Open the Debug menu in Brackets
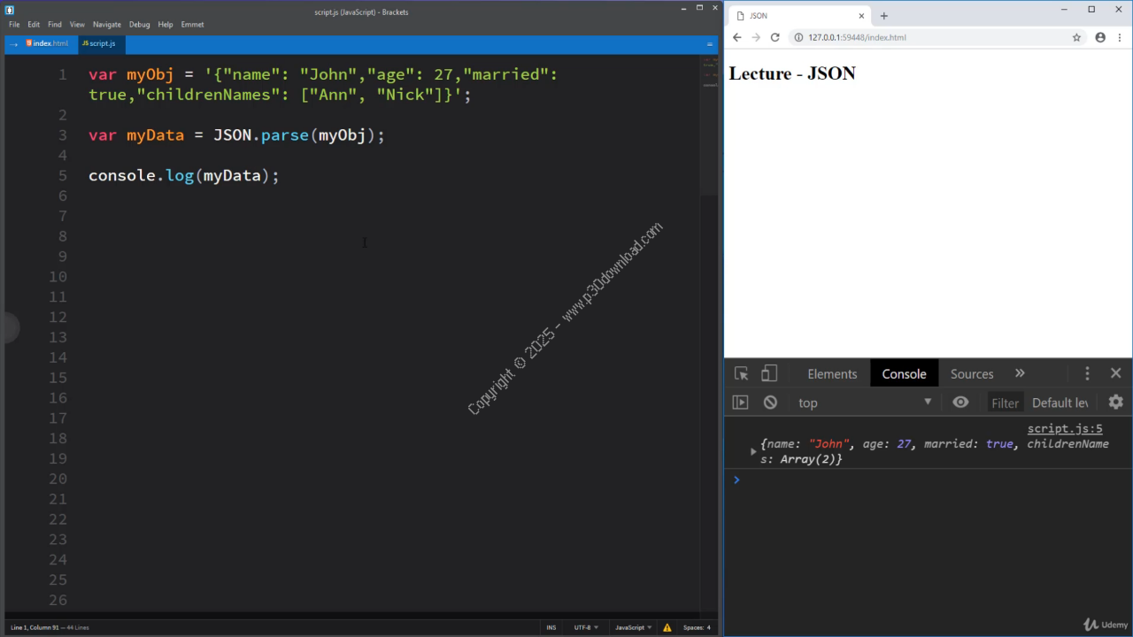 pyautogui.click(x=139, y=25)
